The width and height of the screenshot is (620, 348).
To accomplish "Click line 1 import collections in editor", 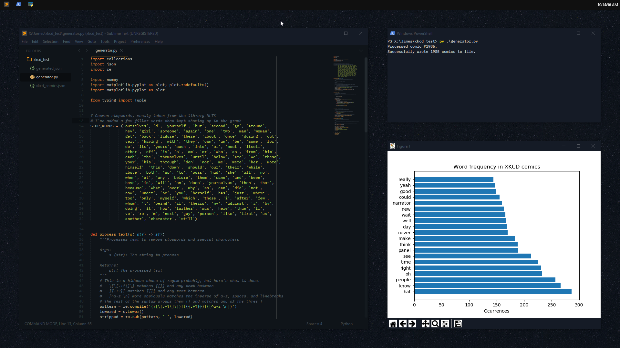I will coord(111,59).
